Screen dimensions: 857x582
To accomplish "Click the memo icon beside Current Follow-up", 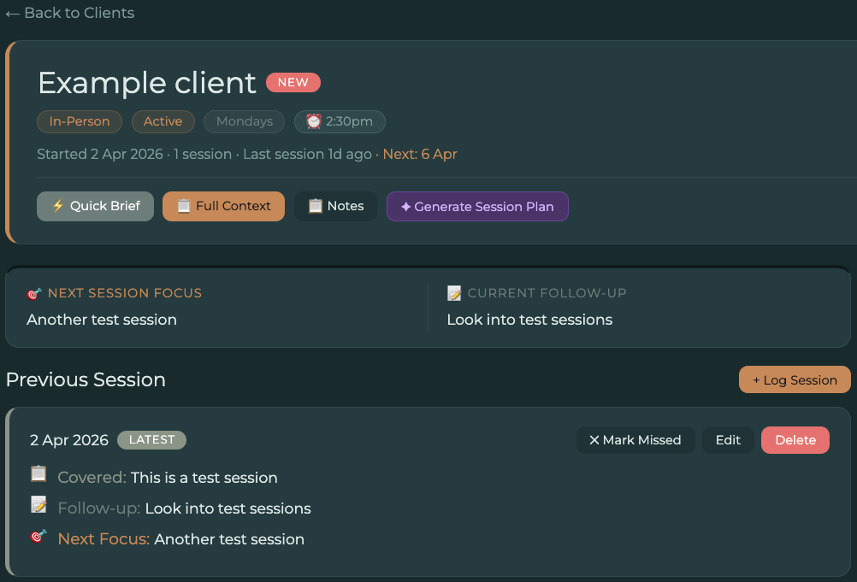I will coord(454,293).
